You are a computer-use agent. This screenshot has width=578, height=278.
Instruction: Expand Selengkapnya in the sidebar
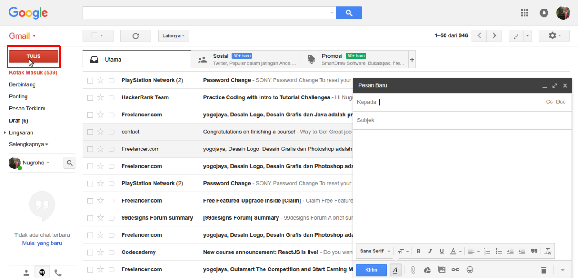(x=27, y=144)
